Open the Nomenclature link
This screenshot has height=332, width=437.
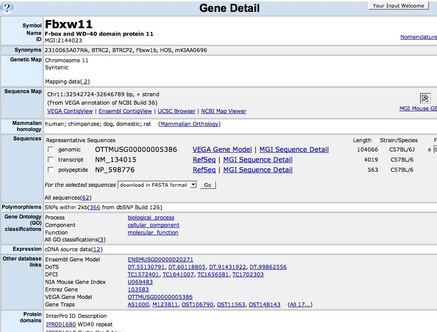(418, 37)
